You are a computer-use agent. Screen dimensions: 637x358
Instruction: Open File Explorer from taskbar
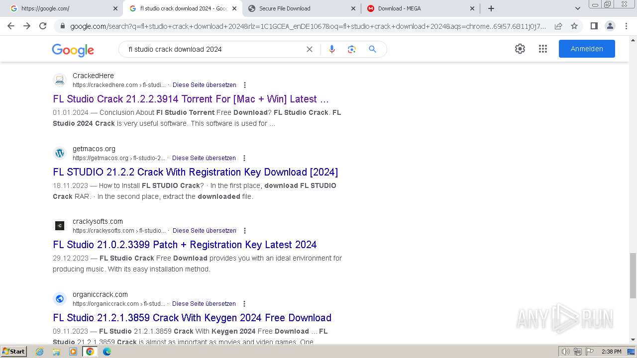[56, 352]
